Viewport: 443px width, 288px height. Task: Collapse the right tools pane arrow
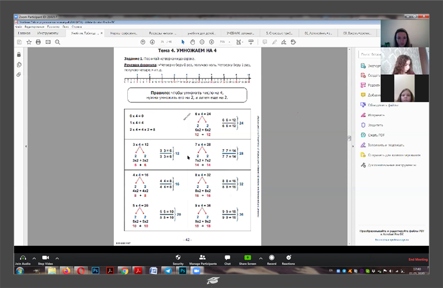[x=352, y=146]
